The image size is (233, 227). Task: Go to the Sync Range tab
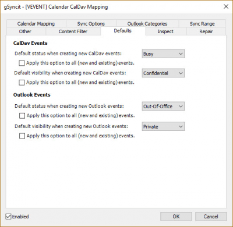202,24
